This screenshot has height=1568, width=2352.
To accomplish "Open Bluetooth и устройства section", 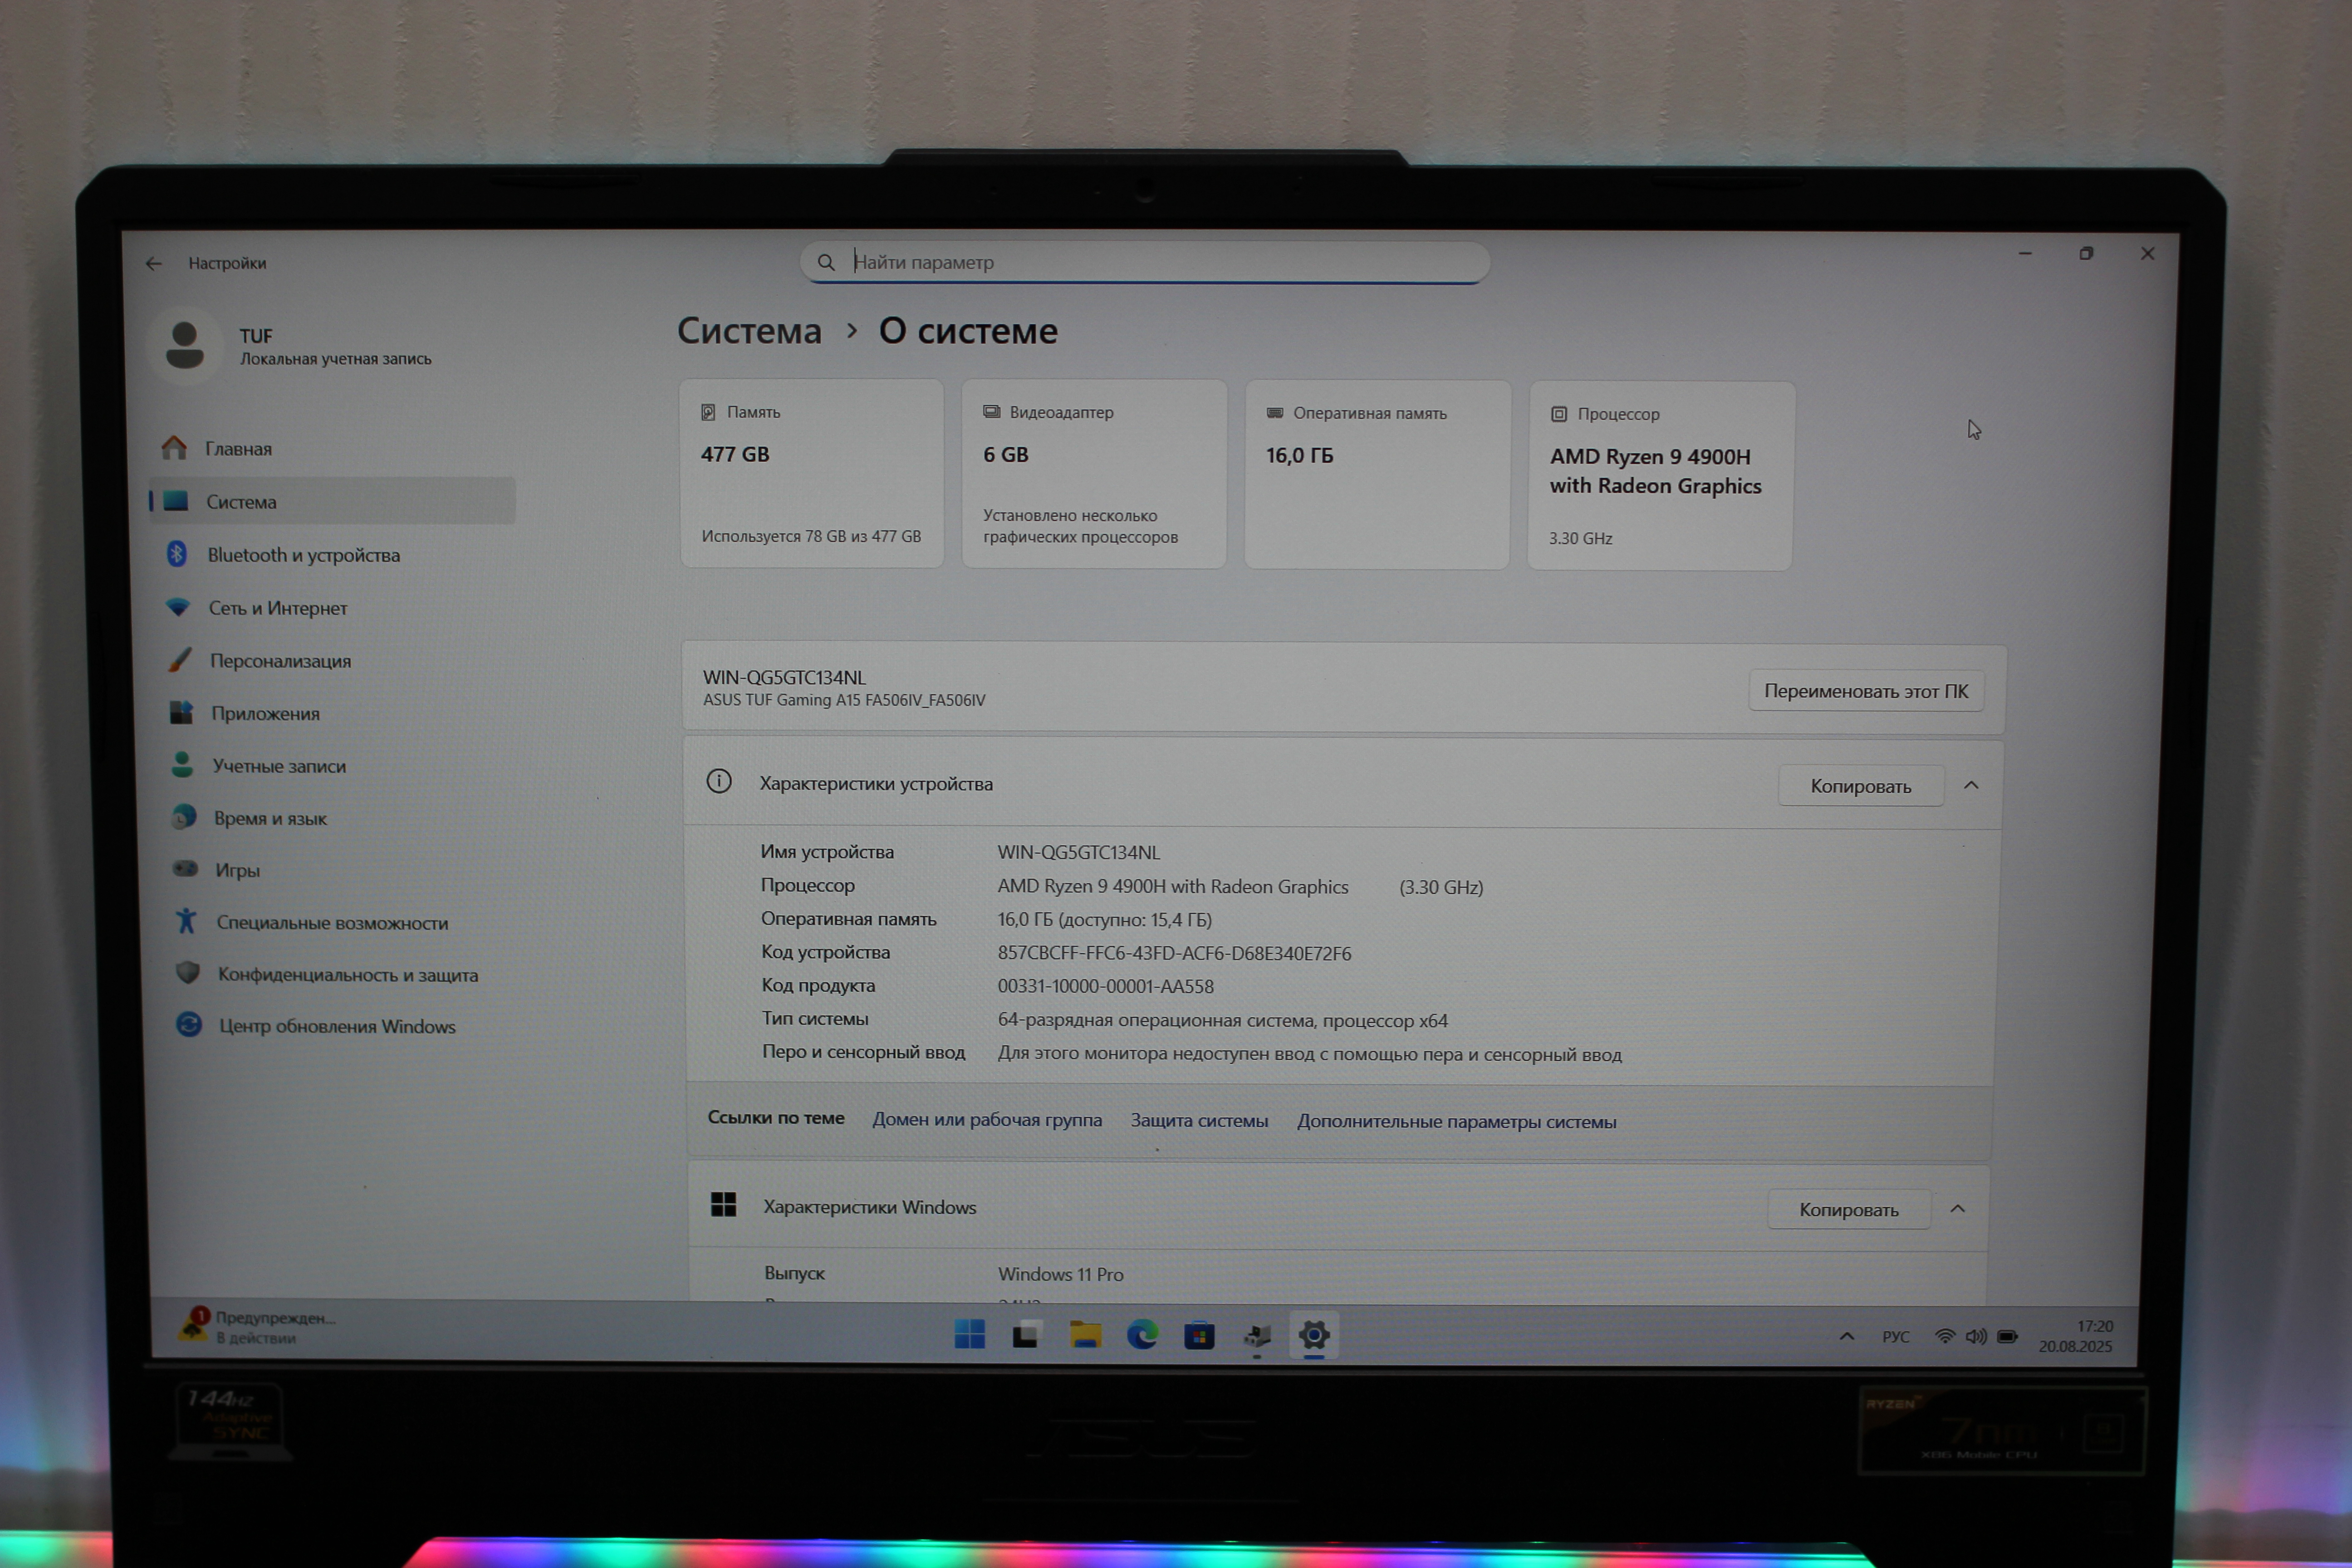I will coord(302,555).
